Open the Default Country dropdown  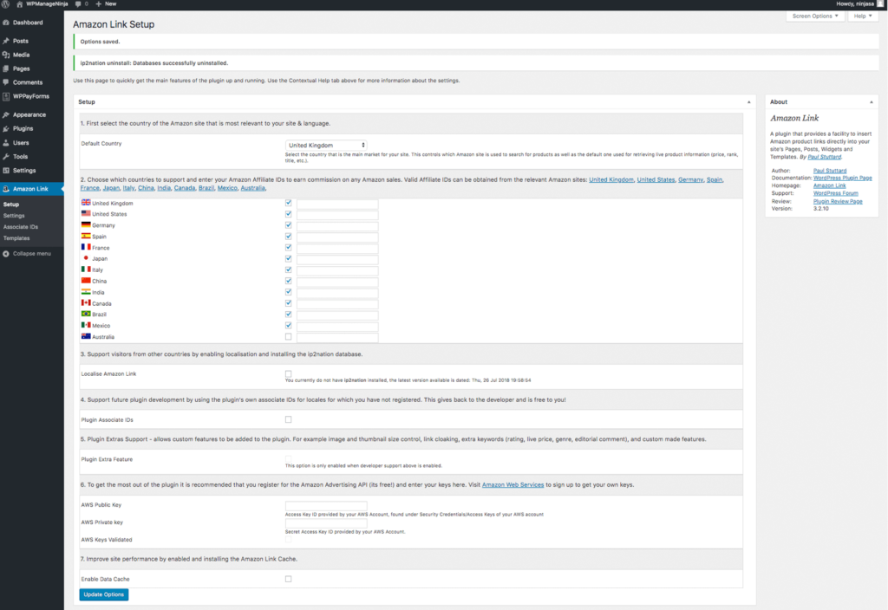coord(326,145)
